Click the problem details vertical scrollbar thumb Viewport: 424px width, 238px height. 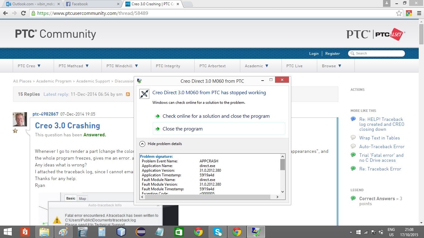click(x=282, y=165)
